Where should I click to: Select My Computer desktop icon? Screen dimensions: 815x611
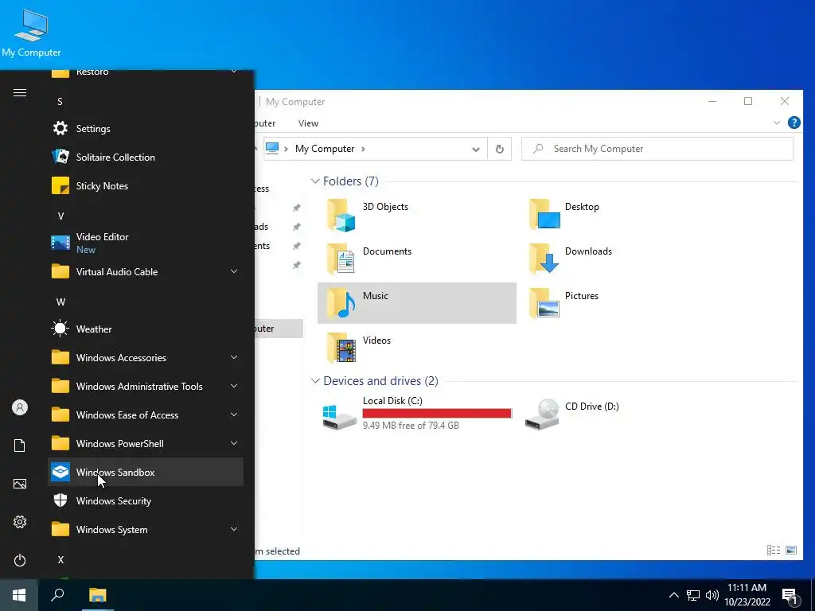(x=31, y=33)
